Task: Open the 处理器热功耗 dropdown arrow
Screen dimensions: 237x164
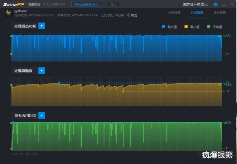Action: tap(42, 26)
